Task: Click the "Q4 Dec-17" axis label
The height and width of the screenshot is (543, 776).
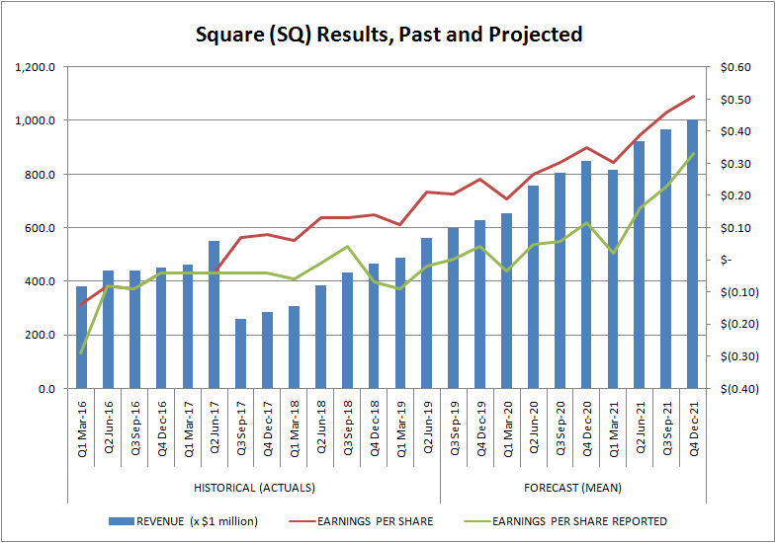Action: (268, 428)
